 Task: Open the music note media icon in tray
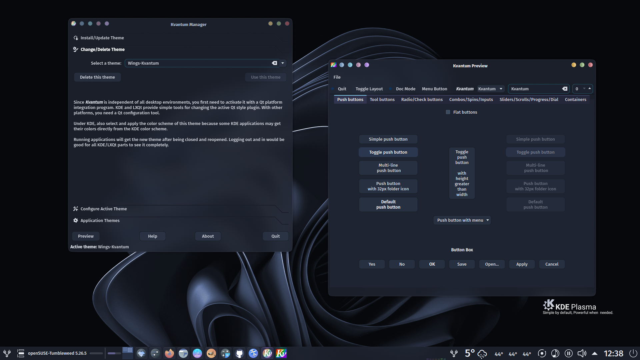(555, 353)
